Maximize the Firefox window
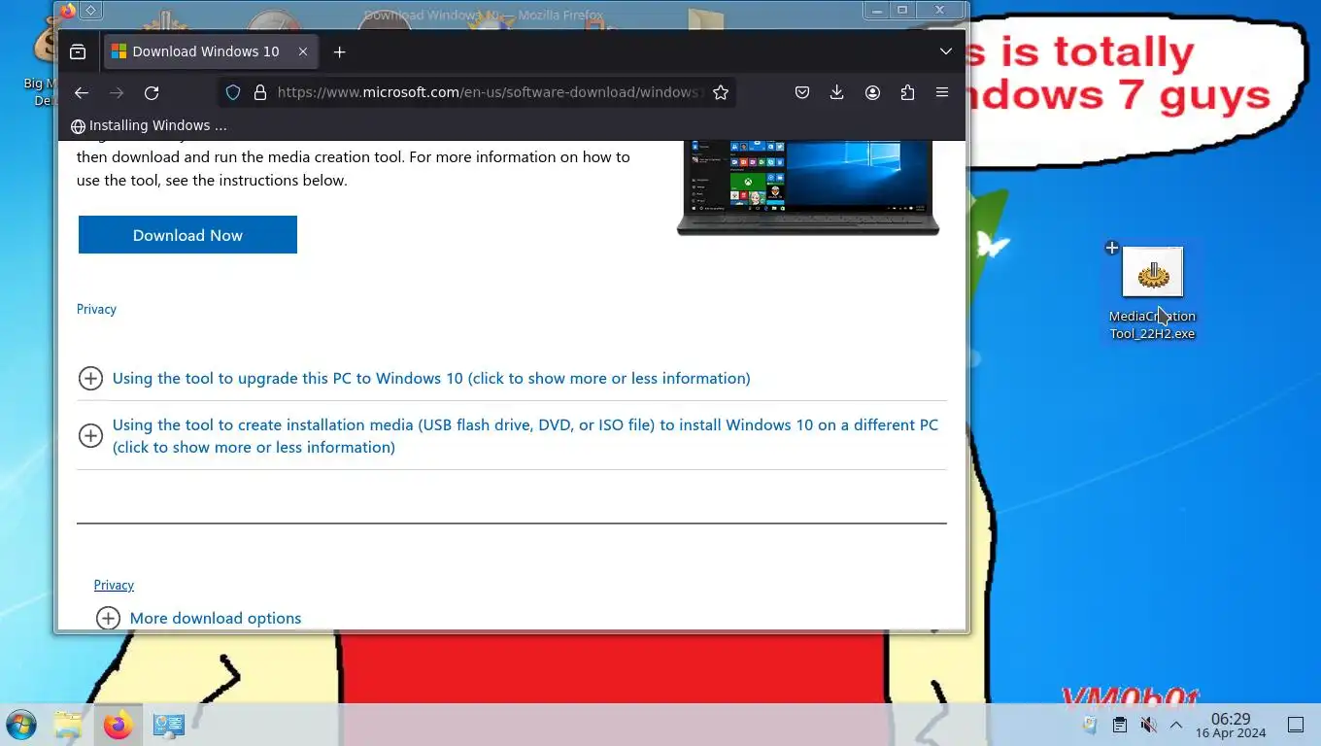 (902, 11)
